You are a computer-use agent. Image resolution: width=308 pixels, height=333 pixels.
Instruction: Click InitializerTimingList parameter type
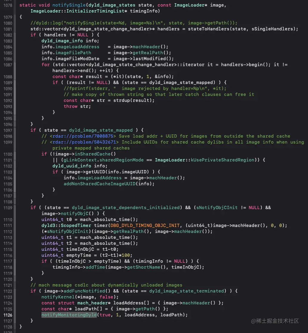point(95,11)
